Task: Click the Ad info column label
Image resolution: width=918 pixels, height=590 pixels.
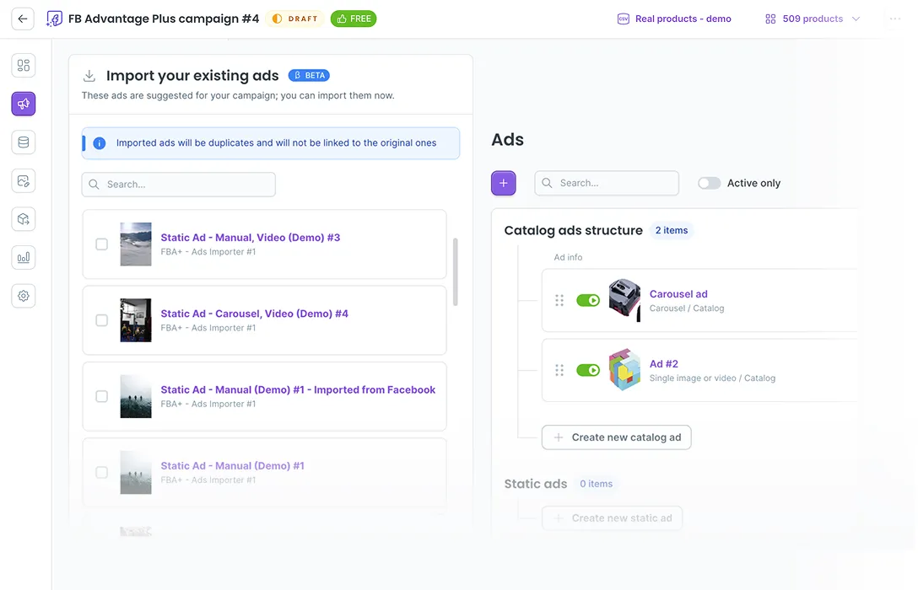Action: pyautogui.click(x=568, y=257)
